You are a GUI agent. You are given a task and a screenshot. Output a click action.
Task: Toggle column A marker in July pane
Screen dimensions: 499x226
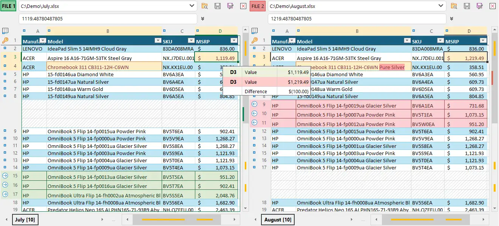pos(24,31)
